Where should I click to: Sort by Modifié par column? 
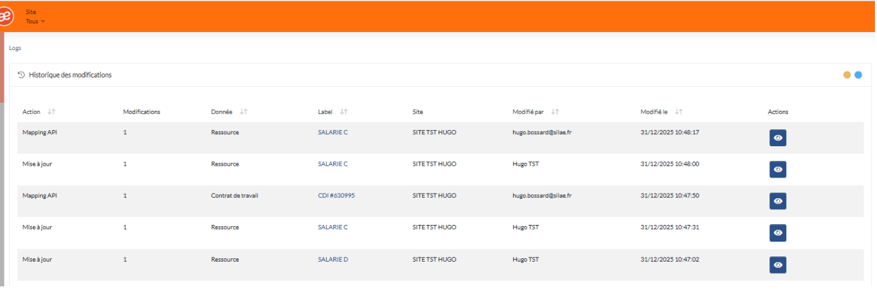[555, 112]
